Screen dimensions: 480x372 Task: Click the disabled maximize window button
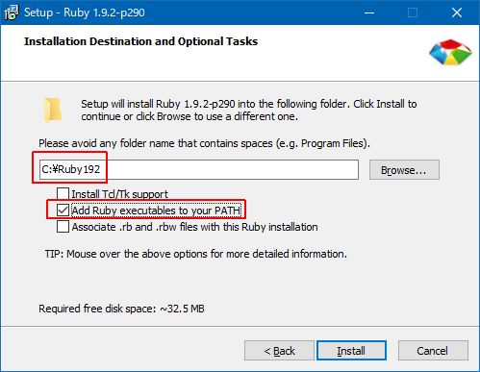(413, 12)
